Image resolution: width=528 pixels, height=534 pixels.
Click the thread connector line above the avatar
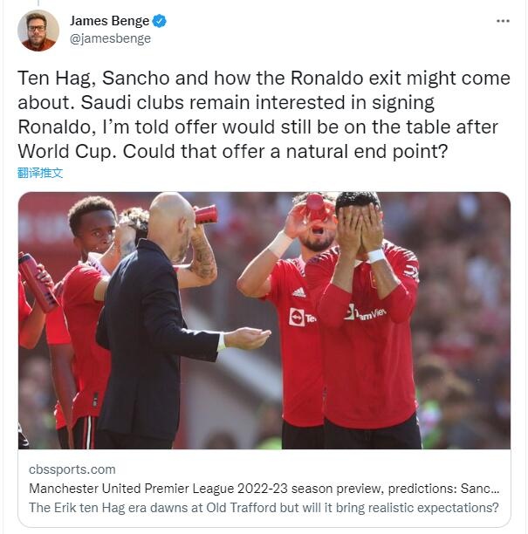(x=38, y=3)
